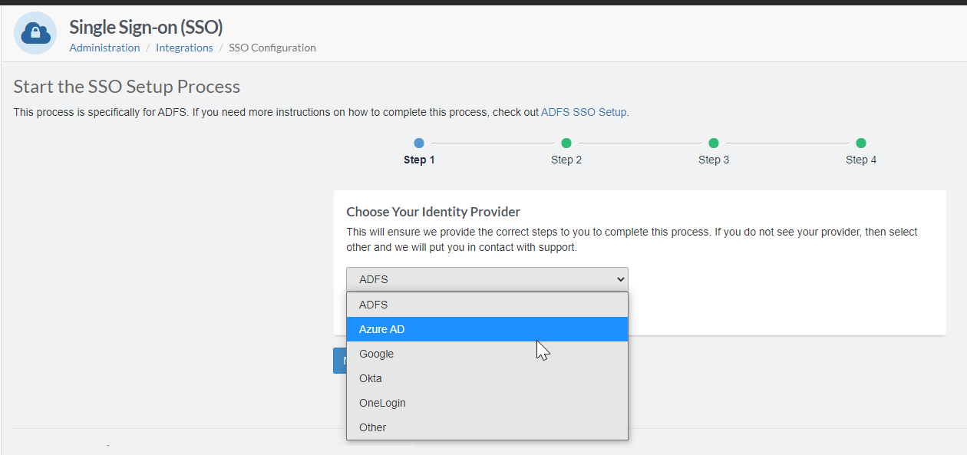Pick Google as the identity provider
967x455 pixels.
pos(487,354)
